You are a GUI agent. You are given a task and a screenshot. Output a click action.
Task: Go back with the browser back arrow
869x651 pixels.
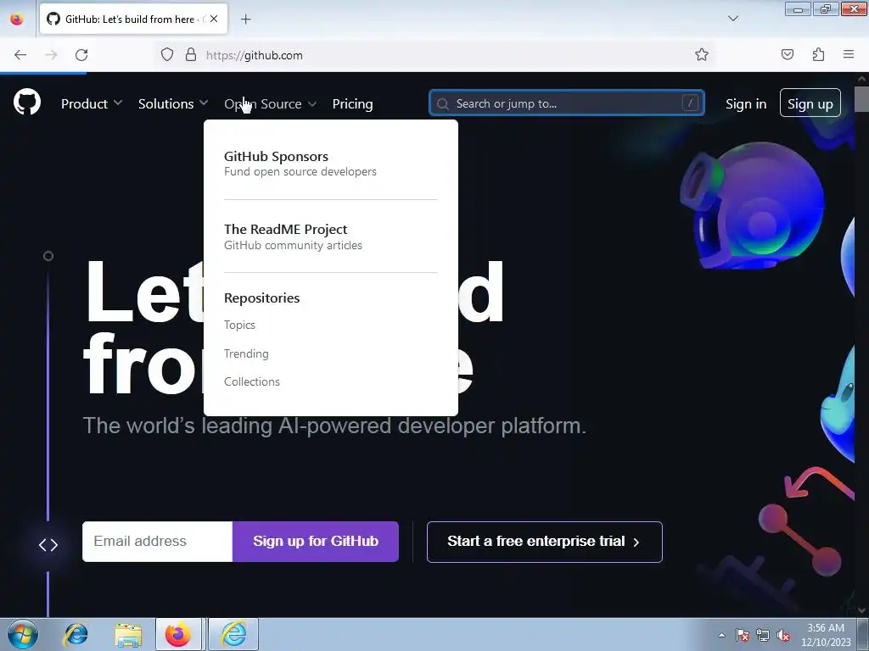click(20, 55)
